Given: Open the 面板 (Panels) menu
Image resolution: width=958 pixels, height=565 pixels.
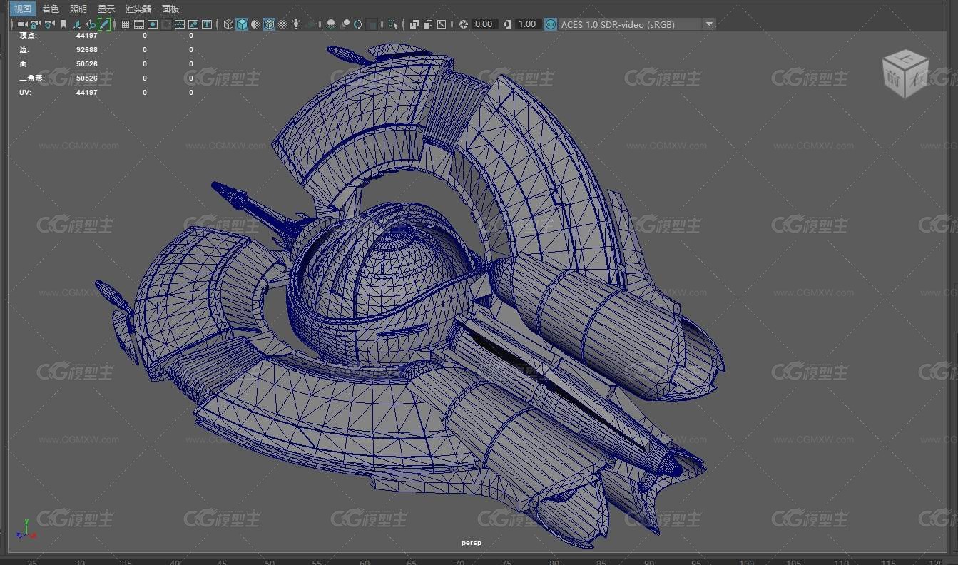Looking at the screenshot, I should click(170, 9).
